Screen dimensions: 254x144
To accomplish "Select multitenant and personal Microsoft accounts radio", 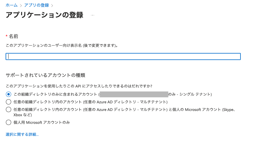I will tap(9, 109).
